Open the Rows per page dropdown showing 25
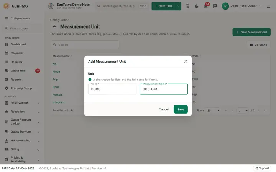The width and height of the screenshot is (276, 172). pos(213,110)
